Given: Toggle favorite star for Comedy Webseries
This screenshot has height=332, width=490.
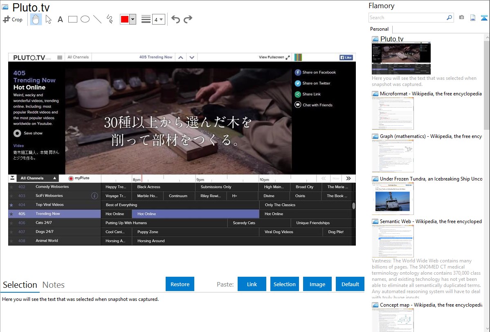Looking at the screenshot, I should point(11,187).
